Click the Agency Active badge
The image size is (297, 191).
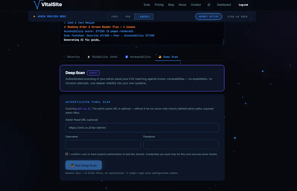pyautogui.click(x=209, y=16)
